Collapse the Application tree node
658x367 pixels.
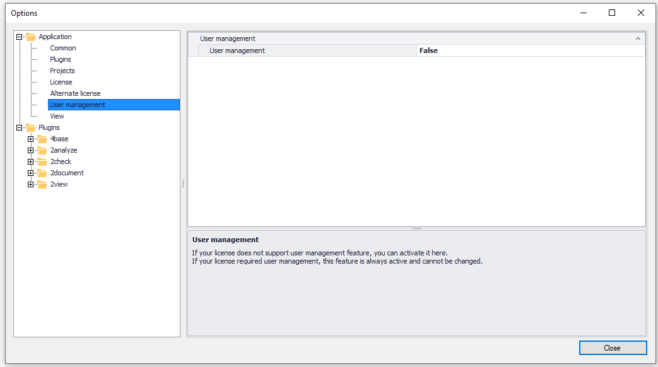click(19, 37)
